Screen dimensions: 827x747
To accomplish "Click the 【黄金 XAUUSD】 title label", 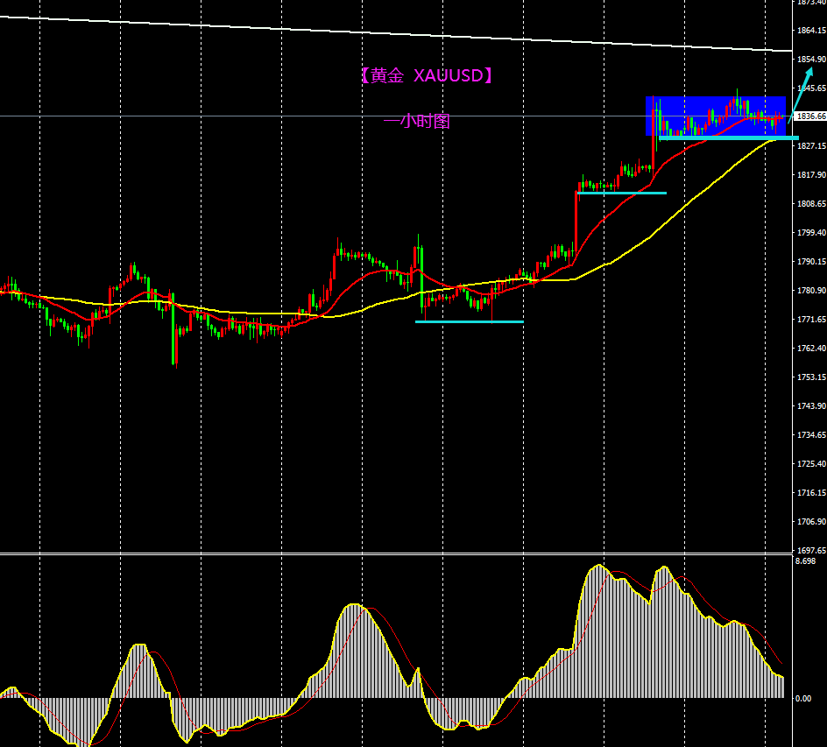I will coord(427,76).
